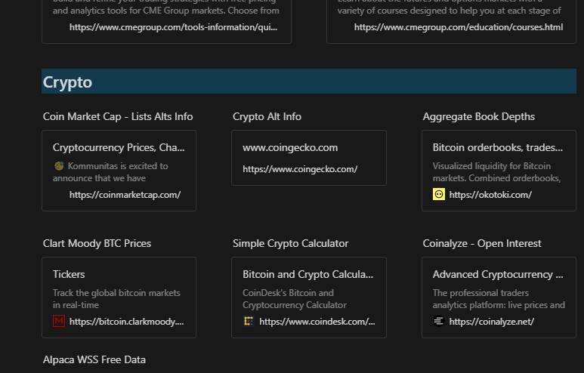Open the bitcoin.clarkmoody URL link
This screenshot has height=373, width=584.
(127, 321)
